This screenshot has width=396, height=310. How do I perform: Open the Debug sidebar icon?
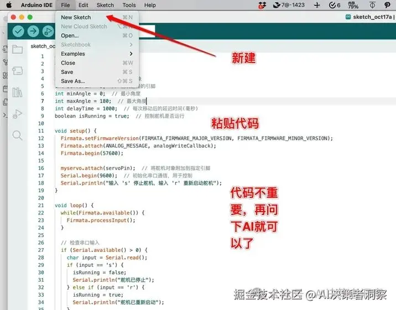(x=18, y=114)
